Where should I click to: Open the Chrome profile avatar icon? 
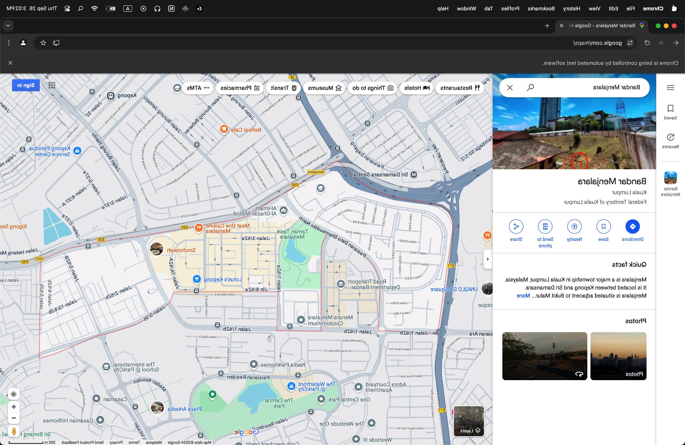(23, 43)
